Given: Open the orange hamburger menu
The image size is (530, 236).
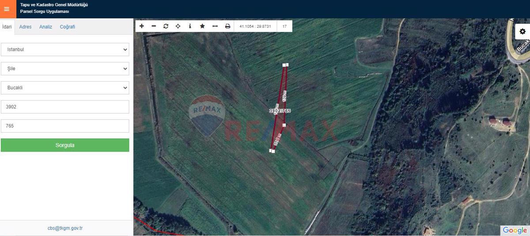Looking at the screenshot, I should click(x=7, y=9).
